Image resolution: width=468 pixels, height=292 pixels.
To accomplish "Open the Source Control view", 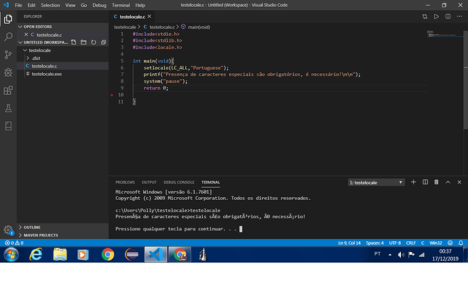I will pyautogui.click(x=8, y=55).
